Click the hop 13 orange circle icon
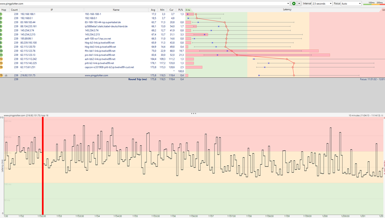Image resolution: width=385 pixels, height=218 pixels. click(1, 63)
